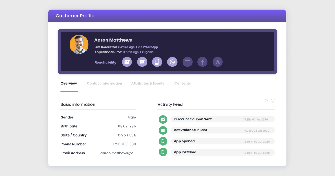Open the Attributes & Events tab
Image resolution: width=335 pixels, height=176 pixels.
[x=148, y=83]
